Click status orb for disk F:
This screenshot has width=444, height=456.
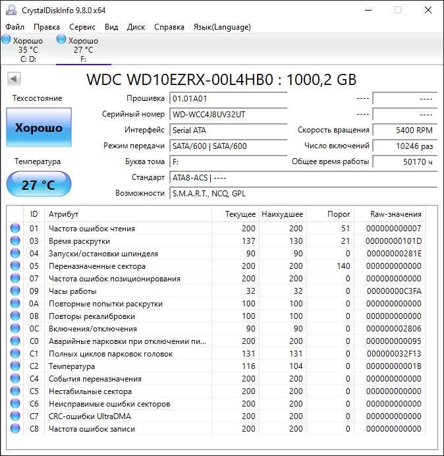click(61, 39)
